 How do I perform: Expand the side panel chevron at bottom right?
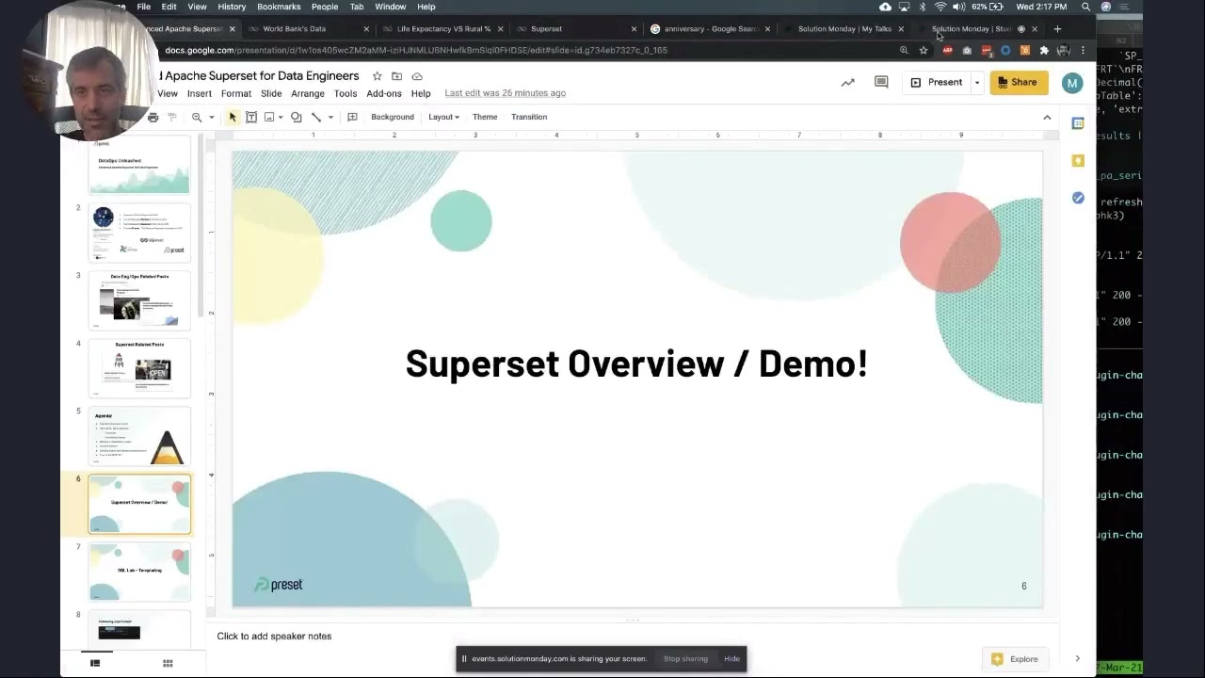(1077, 659)
